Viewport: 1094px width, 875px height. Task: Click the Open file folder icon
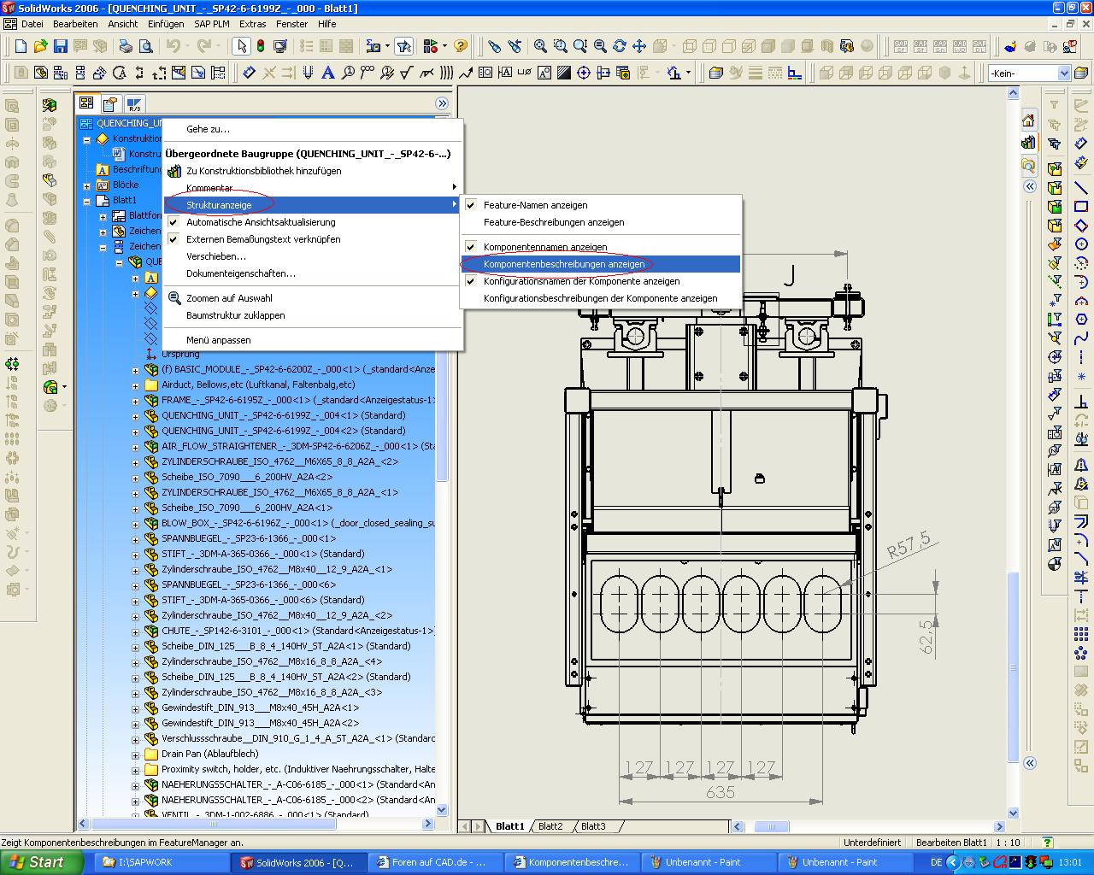pyautogui.click(x=41, y=46)
